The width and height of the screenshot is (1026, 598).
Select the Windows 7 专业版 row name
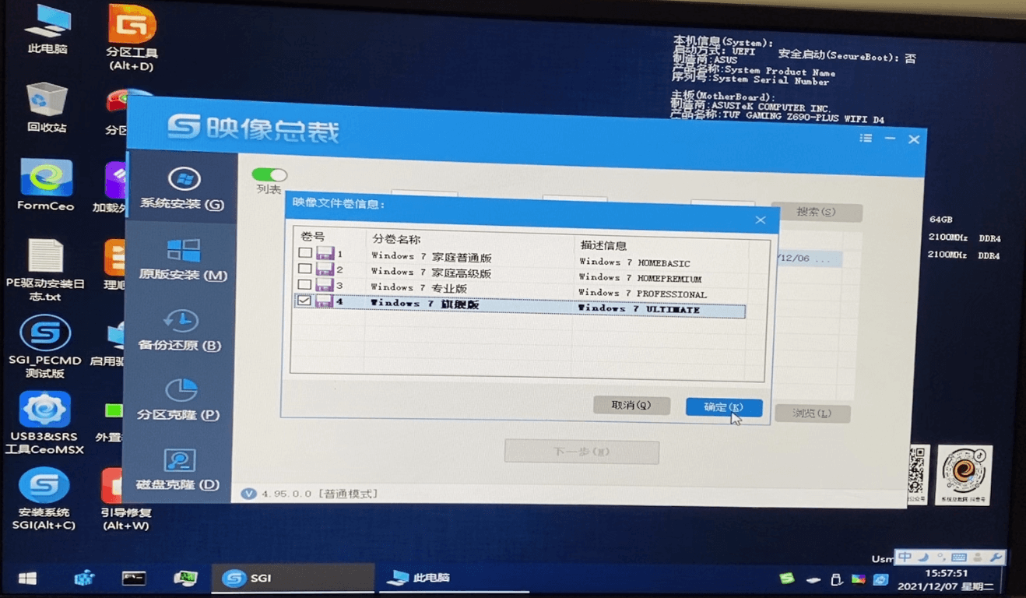click(x=419, y=288)
